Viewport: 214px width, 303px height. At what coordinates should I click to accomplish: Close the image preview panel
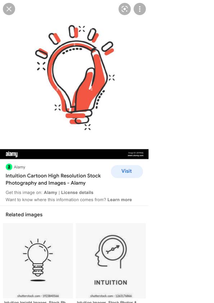[x=9, y=9]
